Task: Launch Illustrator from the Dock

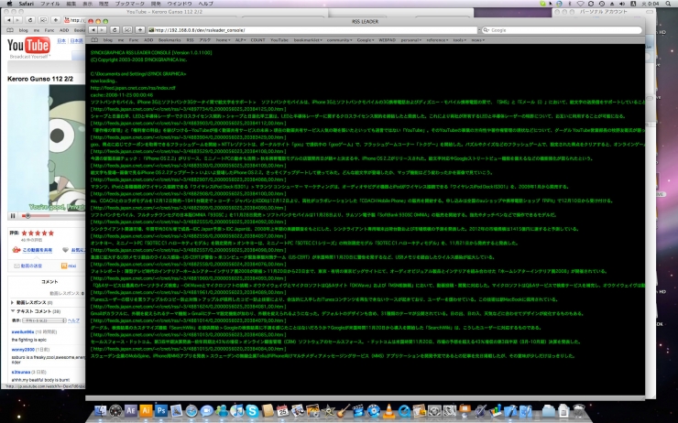Action: click(146, 410)
